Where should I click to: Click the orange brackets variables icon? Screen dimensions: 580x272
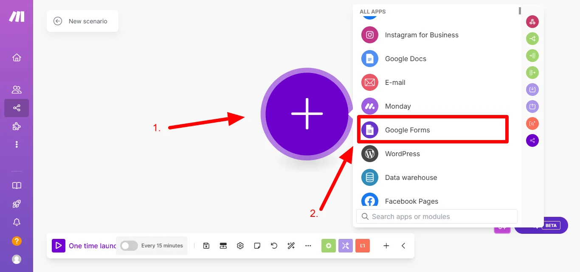pyautogui.click(x=362, y=245)
